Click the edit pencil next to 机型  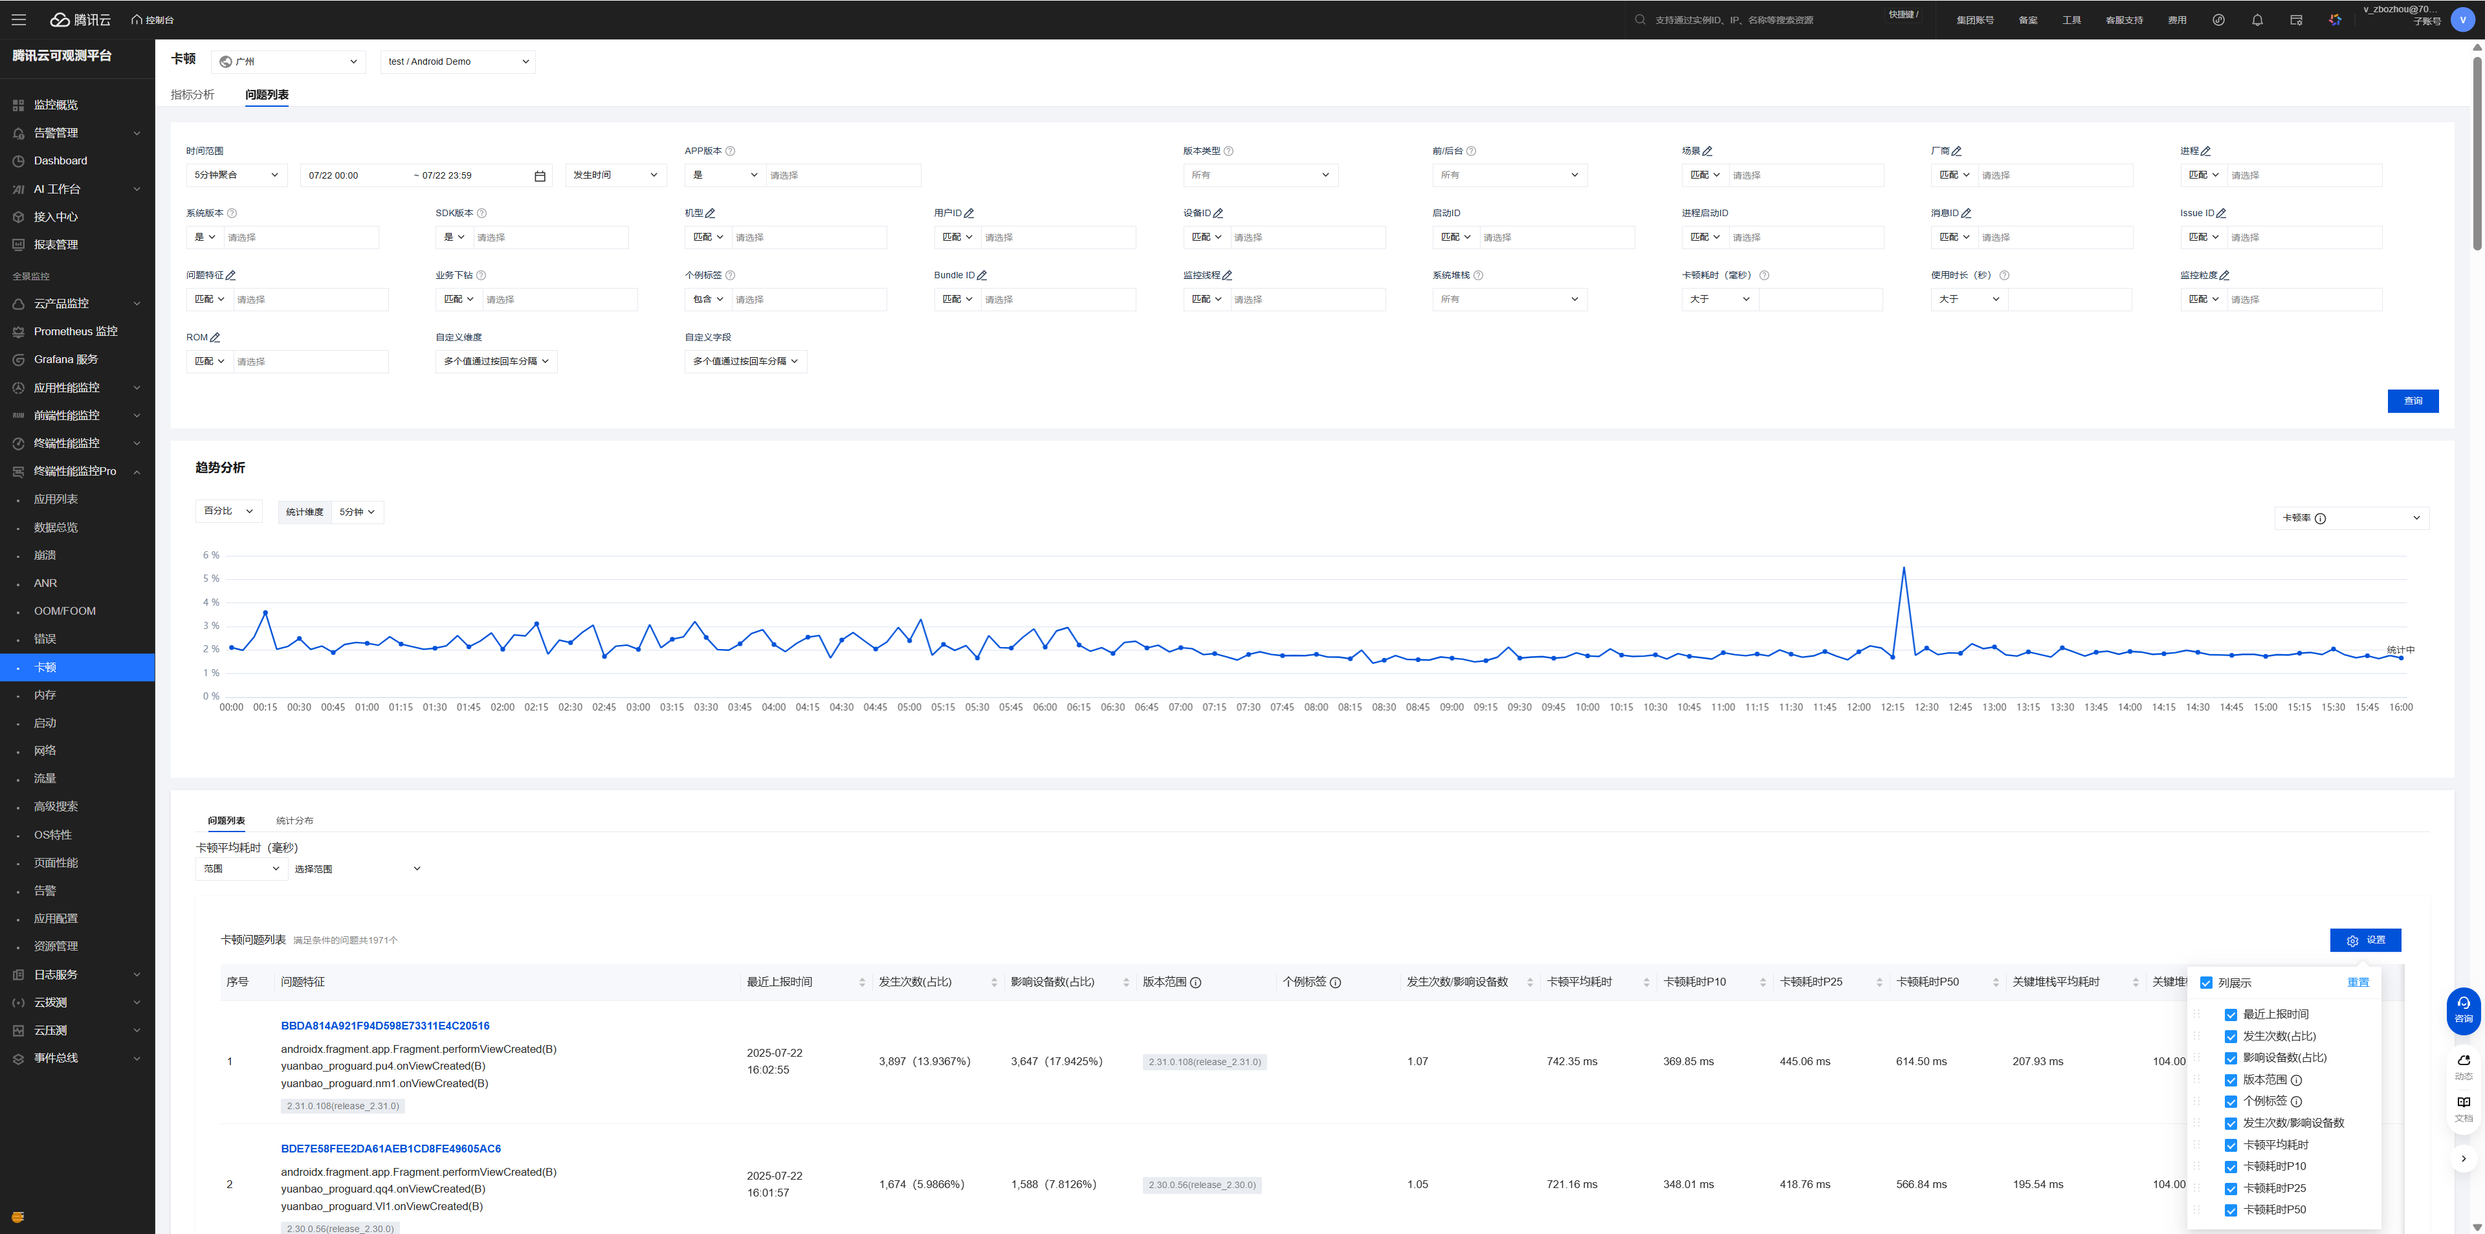click(710, 214)
